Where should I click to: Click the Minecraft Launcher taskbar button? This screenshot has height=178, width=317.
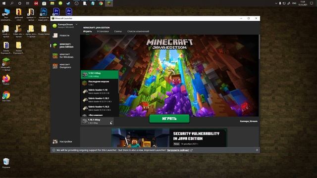pos(109,3)
